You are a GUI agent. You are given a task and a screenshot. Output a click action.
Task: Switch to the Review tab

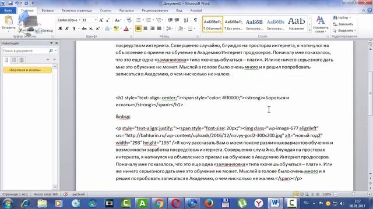tap(155, 10)
